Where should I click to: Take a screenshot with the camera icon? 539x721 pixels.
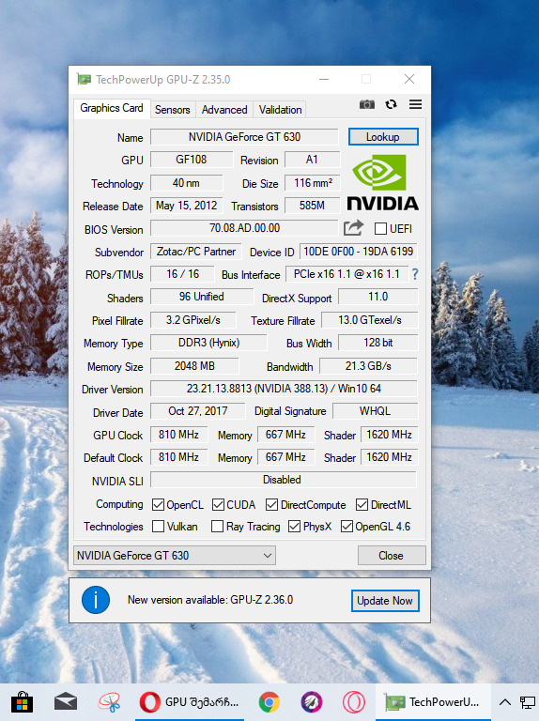pos(366,104)
